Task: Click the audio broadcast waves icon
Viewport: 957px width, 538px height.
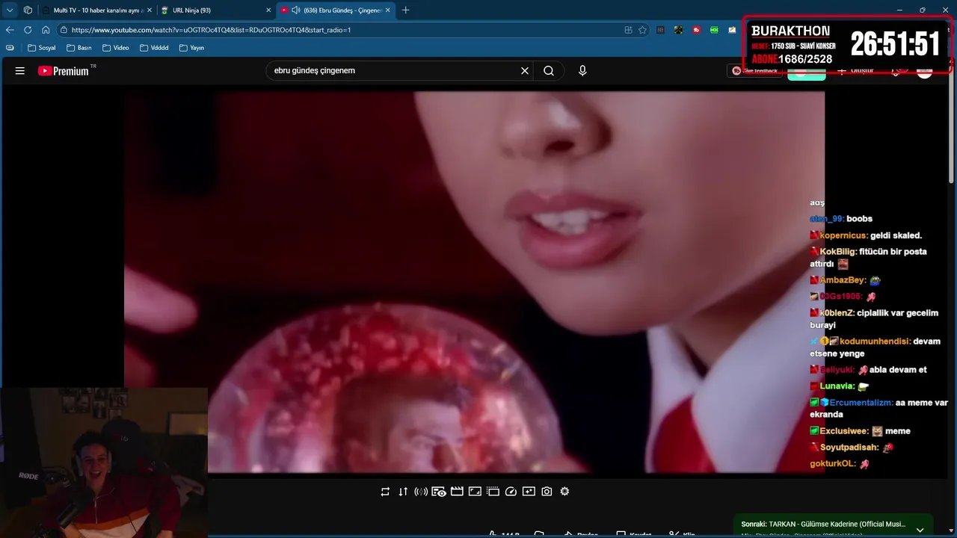Action: coord(421,492)
